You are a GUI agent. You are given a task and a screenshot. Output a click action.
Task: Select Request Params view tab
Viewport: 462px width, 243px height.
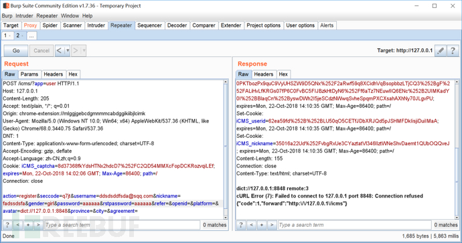pyautogui.click(x=29, y=74)
